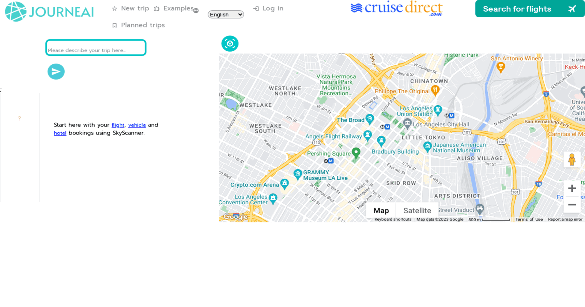
Task: Open the vehicle booking link
Action: [137, 125]
